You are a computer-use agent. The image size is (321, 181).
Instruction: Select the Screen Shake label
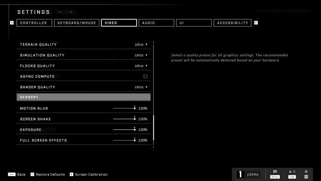[35, 119]
